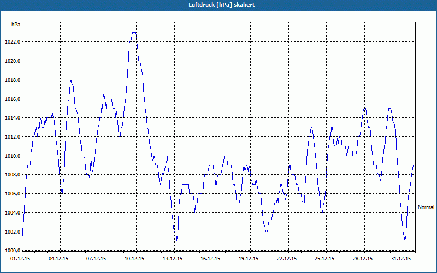This screenshot has width=437, height=273.
Task: Click the 13.12.15 date label
Action: pyautogui.click(x=173, y=259)
